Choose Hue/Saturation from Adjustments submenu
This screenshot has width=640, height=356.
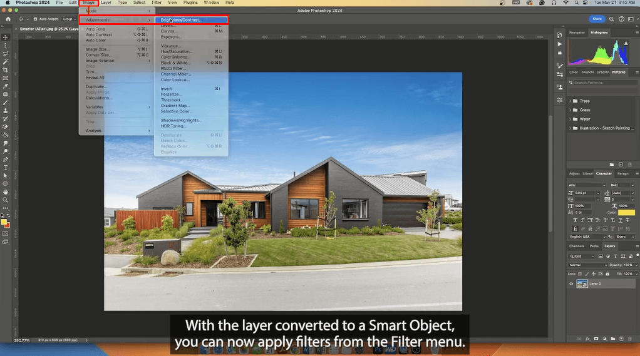click(191, 51)
